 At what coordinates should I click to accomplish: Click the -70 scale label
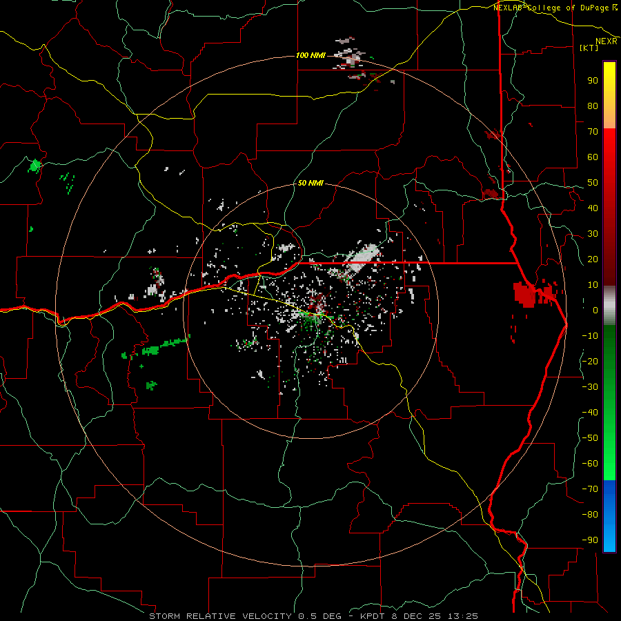590,489
